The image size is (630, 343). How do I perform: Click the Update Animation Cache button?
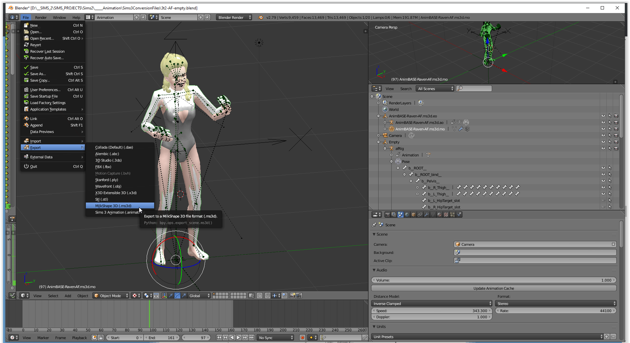click(x=493, y=288)
